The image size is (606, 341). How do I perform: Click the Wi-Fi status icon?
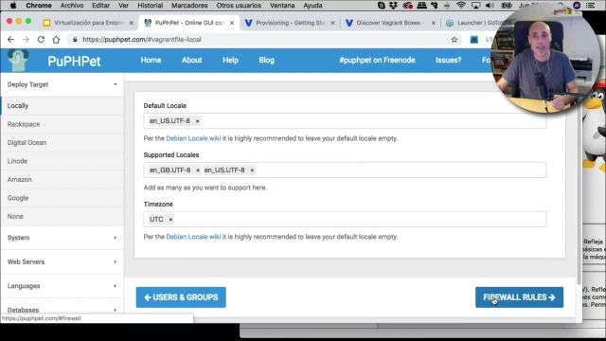pyautogui.click(x=461, y=6)
